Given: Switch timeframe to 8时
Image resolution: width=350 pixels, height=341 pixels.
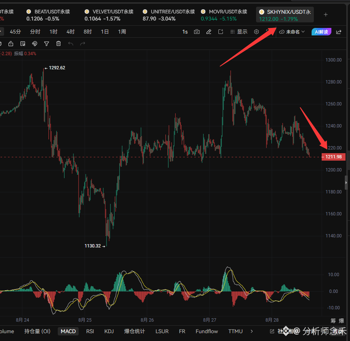Looking at the screenshot, I should [88, 32].
